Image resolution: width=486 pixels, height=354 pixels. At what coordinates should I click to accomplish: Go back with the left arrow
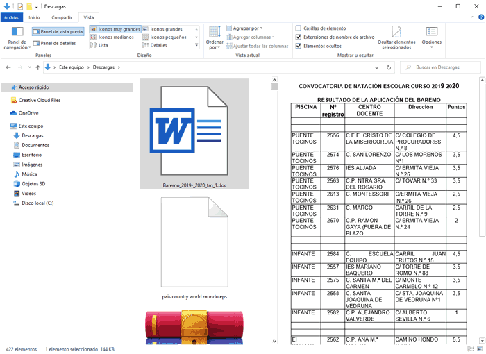8,67
